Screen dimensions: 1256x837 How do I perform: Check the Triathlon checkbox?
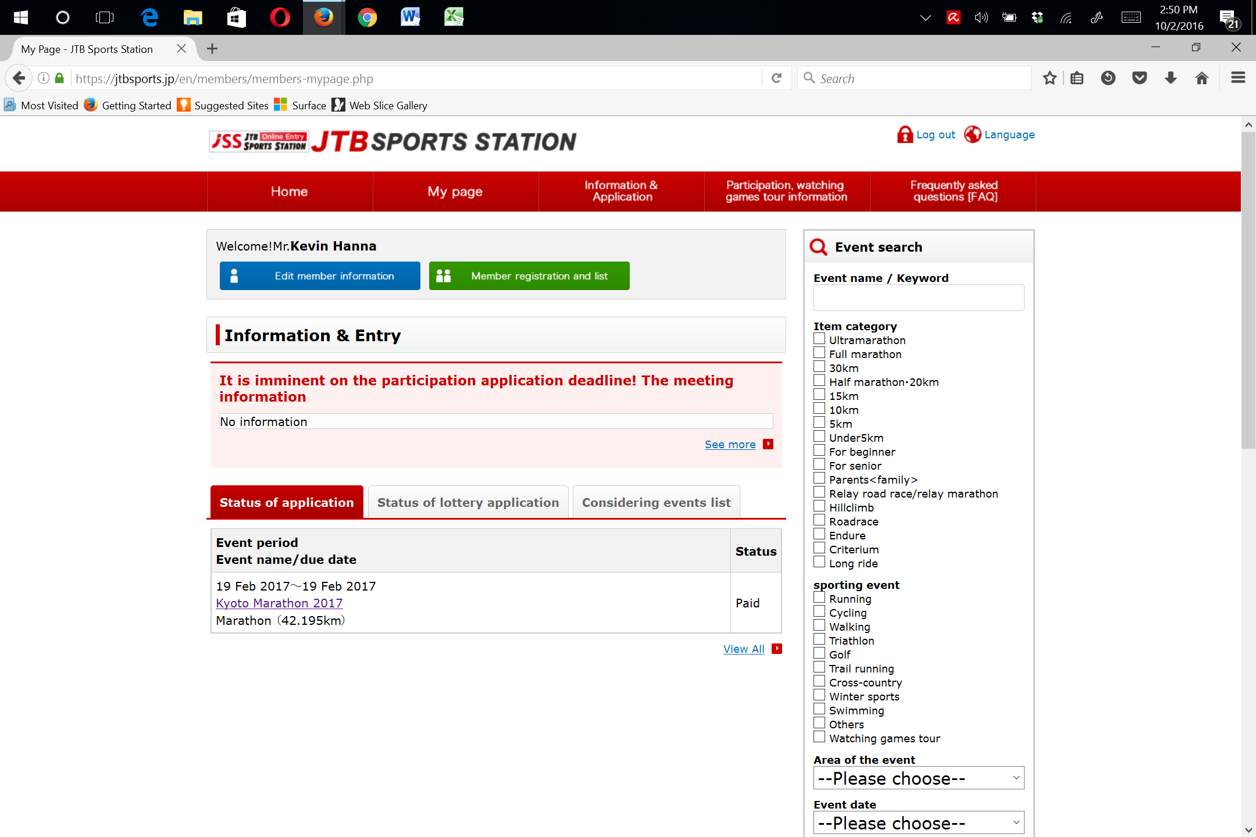click(819, 639)
